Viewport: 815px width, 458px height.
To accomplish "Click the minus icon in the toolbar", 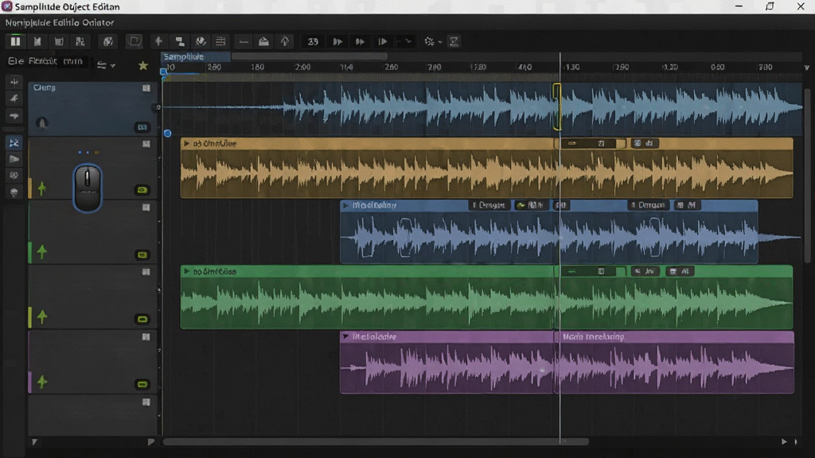I will click(x=244, y=41).
